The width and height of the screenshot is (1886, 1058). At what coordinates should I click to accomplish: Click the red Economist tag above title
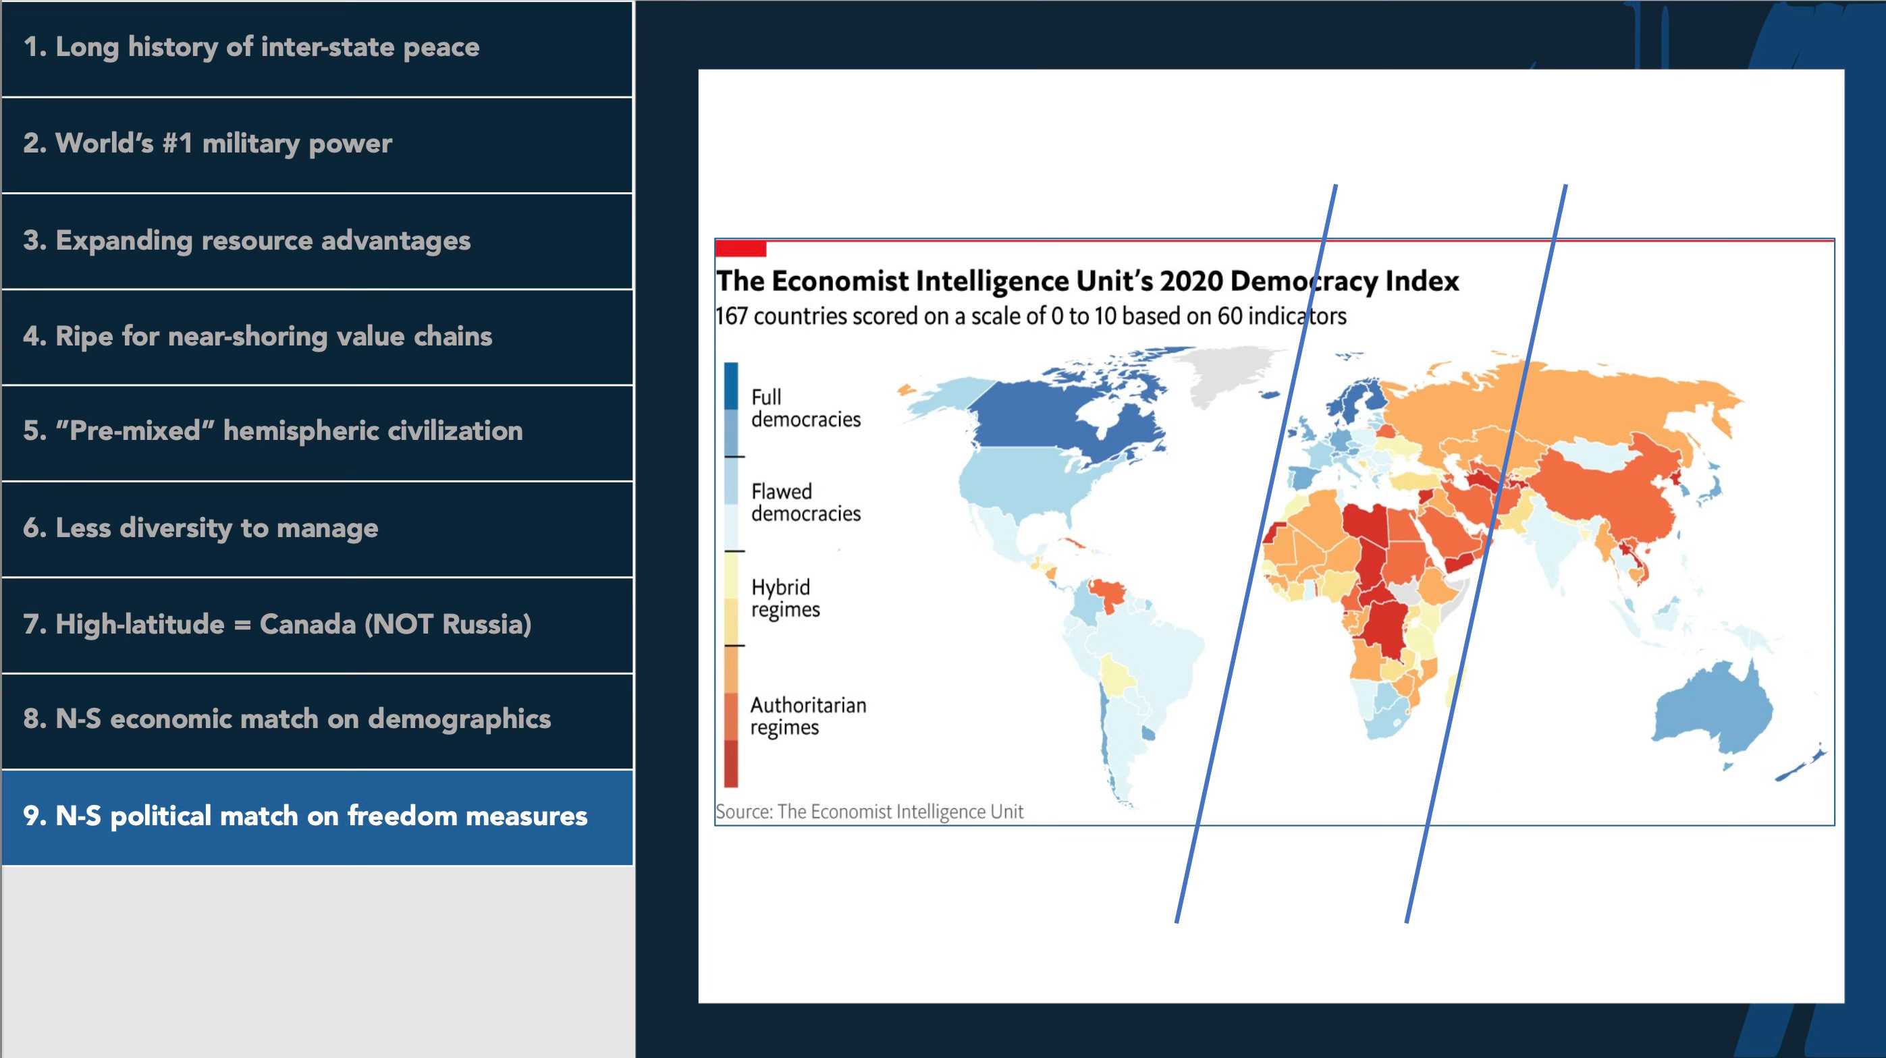(x=741, y=249)
